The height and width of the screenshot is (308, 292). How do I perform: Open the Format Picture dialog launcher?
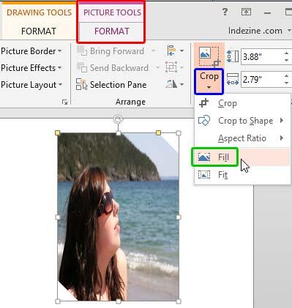(64, 102)
